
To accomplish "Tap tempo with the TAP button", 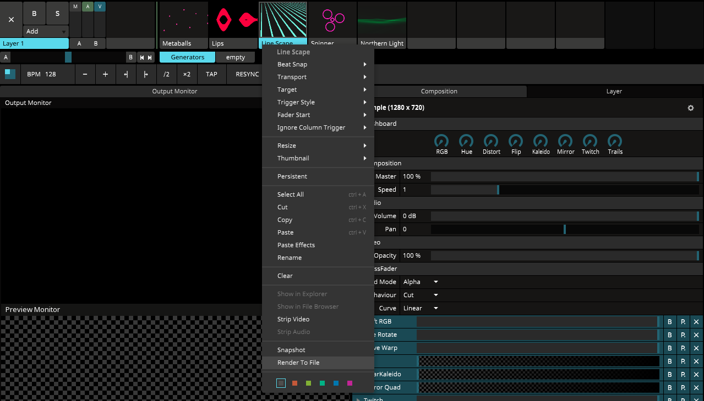I will point(211,74).
